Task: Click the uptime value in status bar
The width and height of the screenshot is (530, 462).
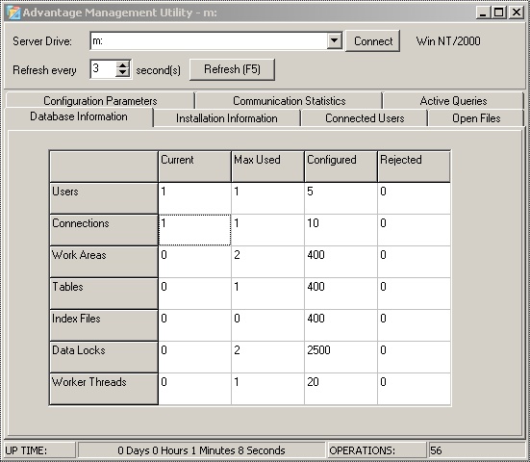Action: (201, 450)
